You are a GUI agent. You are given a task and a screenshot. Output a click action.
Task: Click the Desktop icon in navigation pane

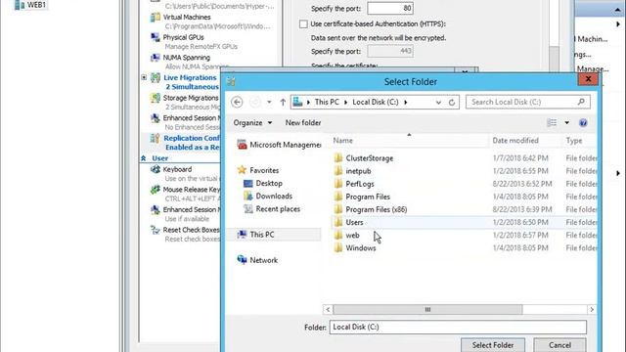[247, 183]
